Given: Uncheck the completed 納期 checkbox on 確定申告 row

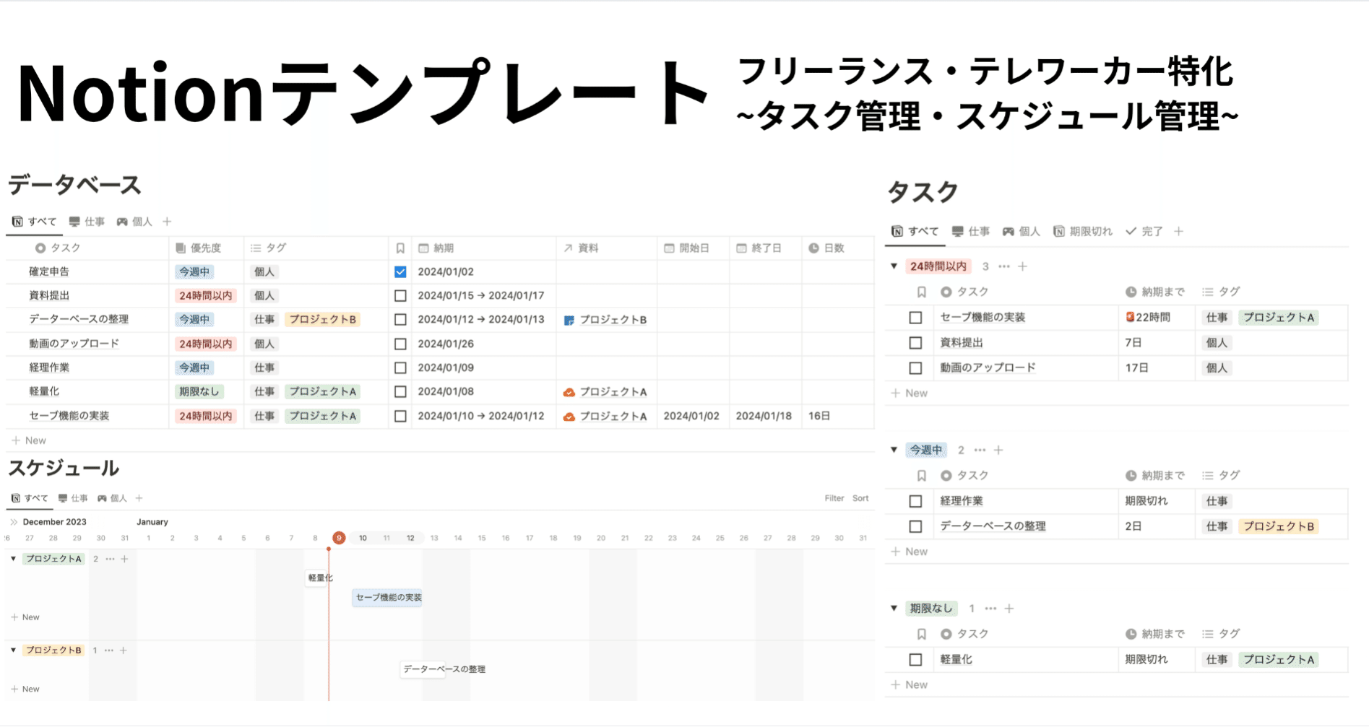Looking at the screenshot, I should 400,271.
